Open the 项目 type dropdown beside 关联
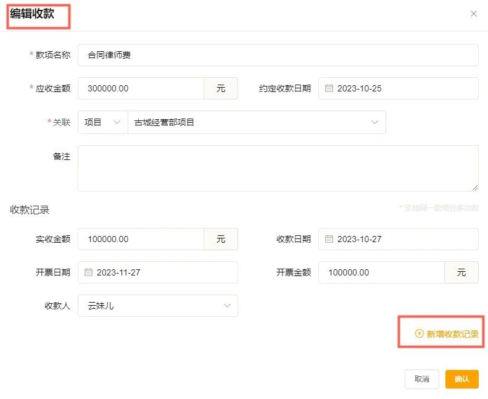The height and width of the screenshot is (399, 488). tap(102, 122)
